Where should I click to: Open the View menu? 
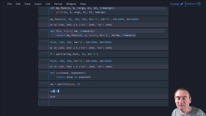(x=27, y=4)
